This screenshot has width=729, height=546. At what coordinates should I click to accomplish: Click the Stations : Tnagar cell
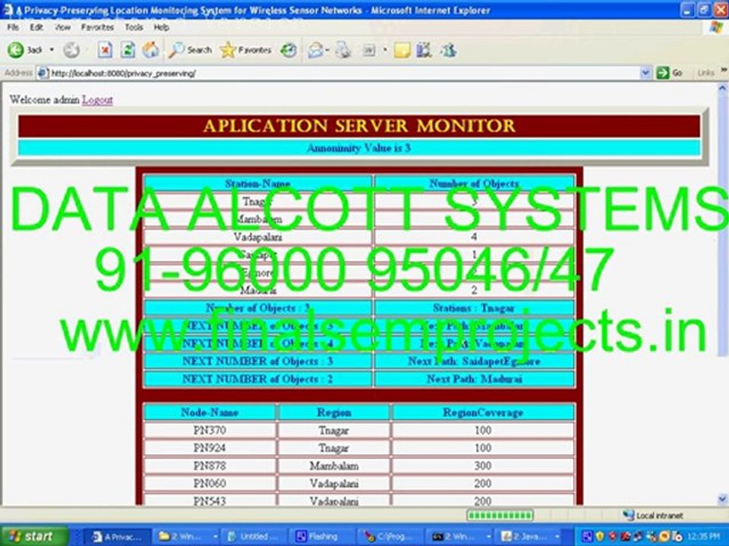[475, 309]
